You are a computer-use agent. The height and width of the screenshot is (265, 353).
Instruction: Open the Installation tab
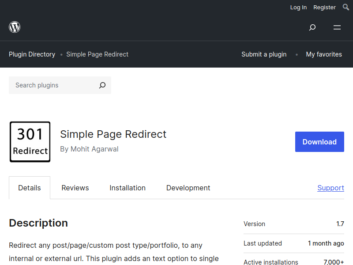(x=128, y=188)
